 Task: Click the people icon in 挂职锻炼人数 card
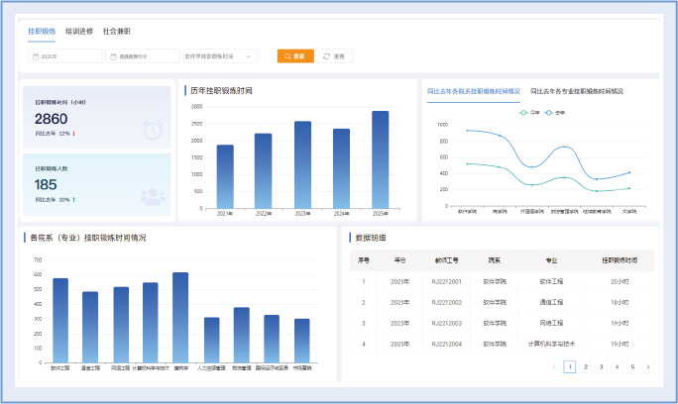tap(153, 196)
